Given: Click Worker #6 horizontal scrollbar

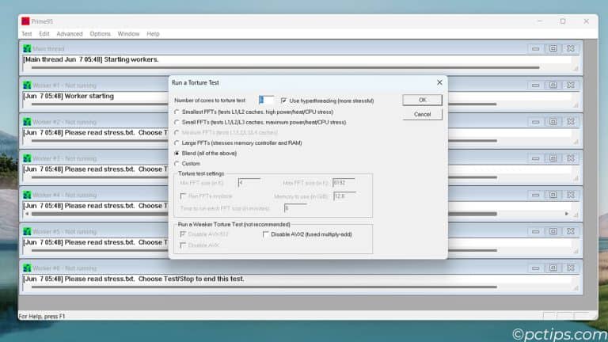Looking at the screenshot, I should click(264, 287).
